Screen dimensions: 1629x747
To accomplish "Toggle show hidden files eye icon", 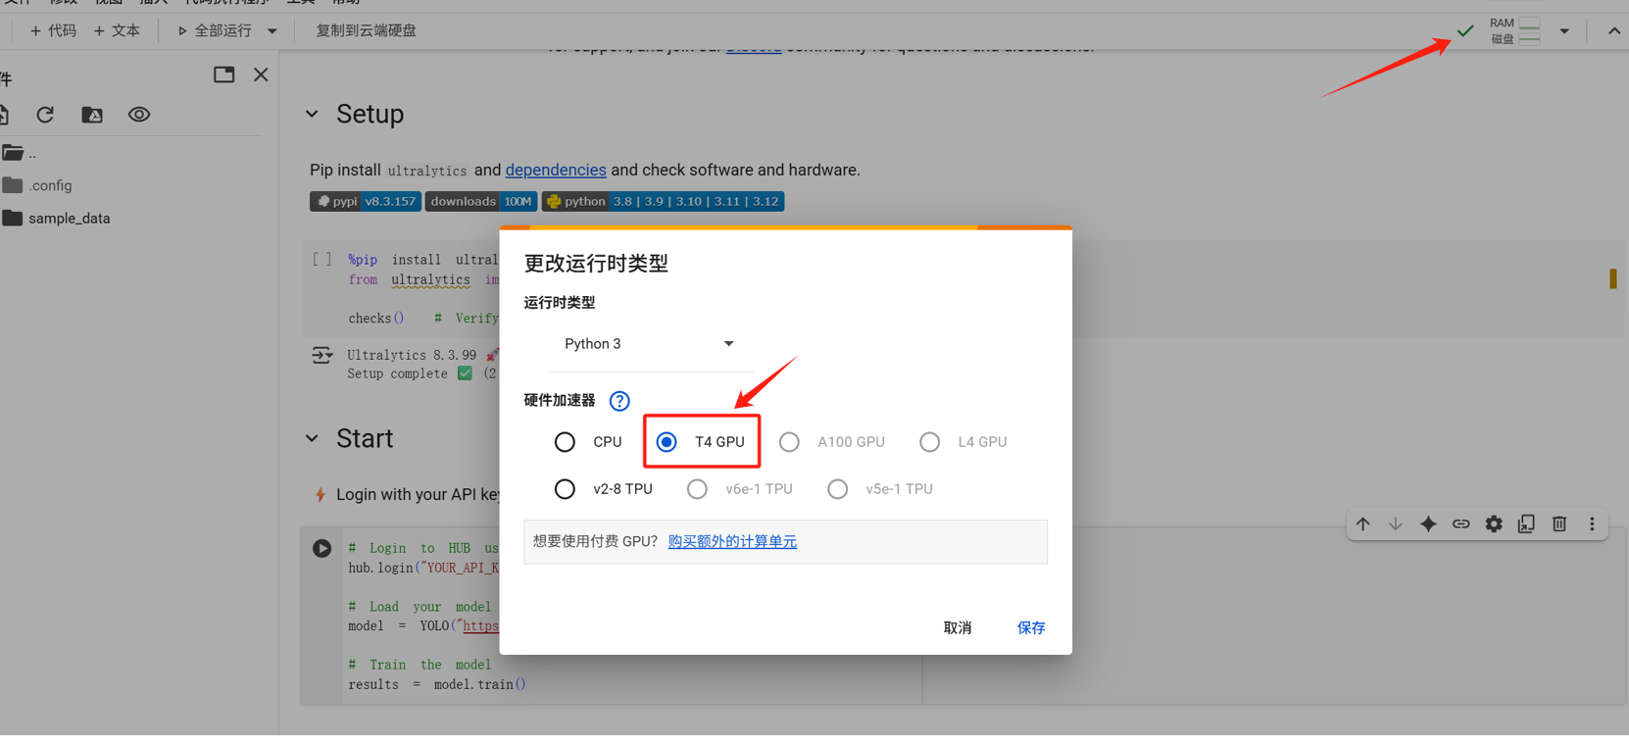I will coord(139,115).
